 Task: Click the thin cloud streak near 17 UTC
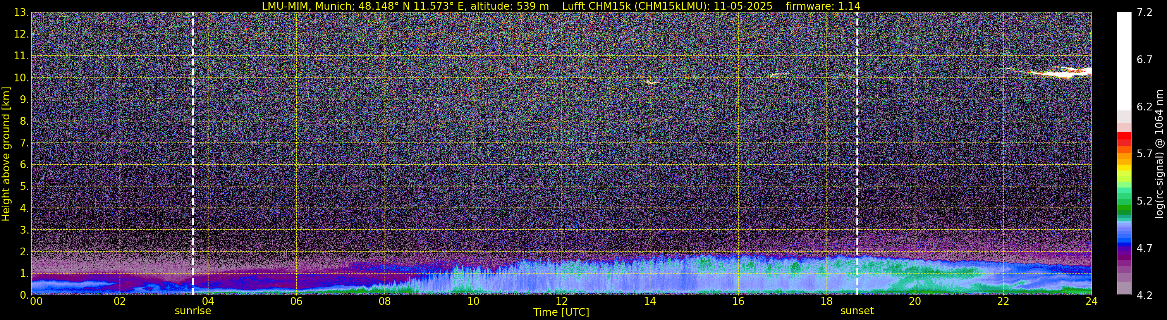click(x=779, y=74)
